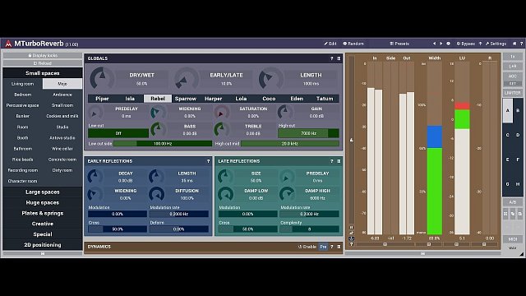Screen dimensions: 526x296
Task: Click the Late Reflections Complexity slider
Action: pyautogui.click(x=309, y=229)
